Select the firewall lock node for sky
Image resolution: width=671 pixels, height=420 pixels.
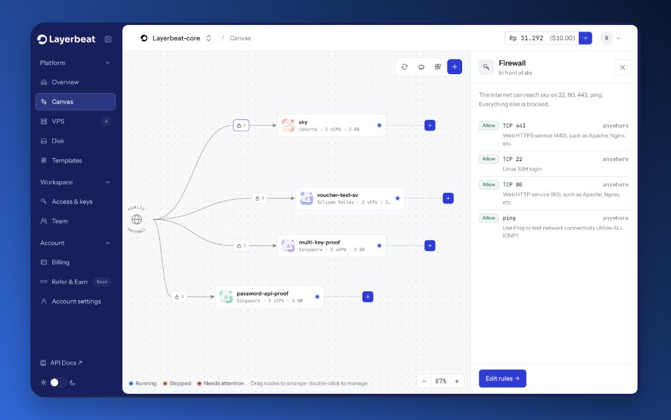[x=241, y=125]
